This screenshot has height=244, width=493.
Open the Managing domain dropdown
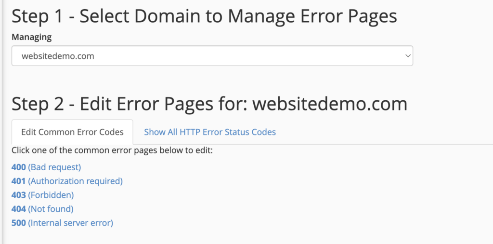coord(212,56)
